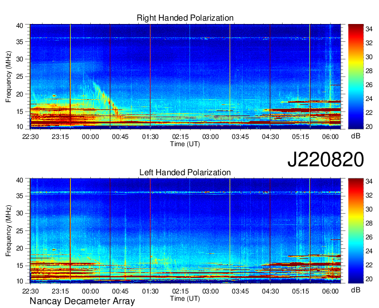Click the 05:15 time tick on Left Handed plot

(x=300, y=291)
